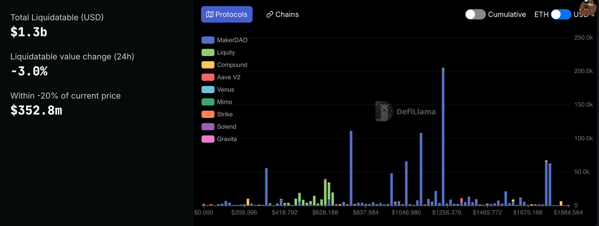Viewport: 599px width, 226px height.
Task: Toggle Strike orange legend swatch
Action: pos(208,114)
